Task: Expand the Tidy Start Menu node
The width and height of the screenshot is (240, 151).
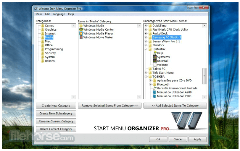Action: [x=146, y=73]
